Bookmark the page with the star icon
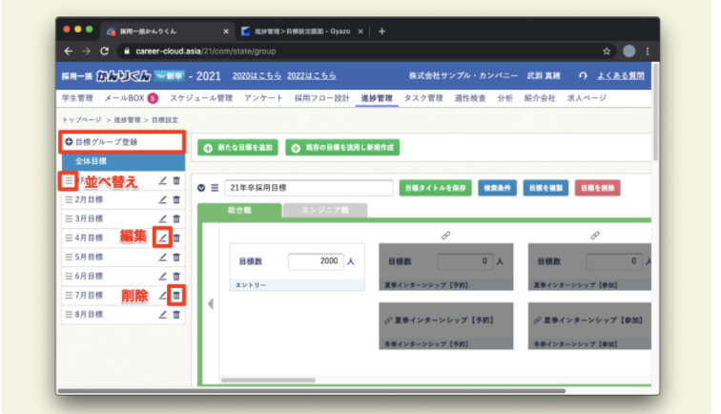This screenshot has width=721, height=414. pos(607,52)
